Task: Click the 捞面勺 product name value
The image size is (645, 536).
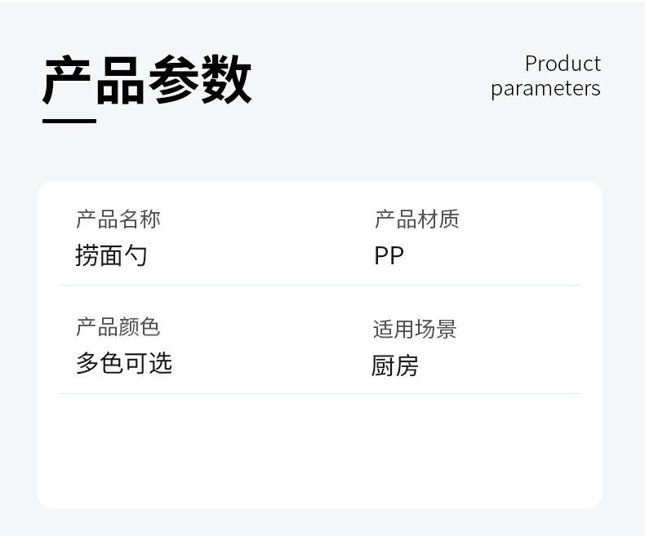Action: (111, 255)
